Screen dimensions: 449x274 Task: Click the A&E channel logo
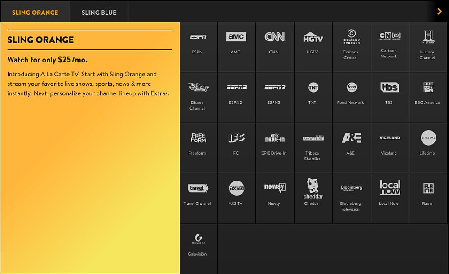coord(352,137)
